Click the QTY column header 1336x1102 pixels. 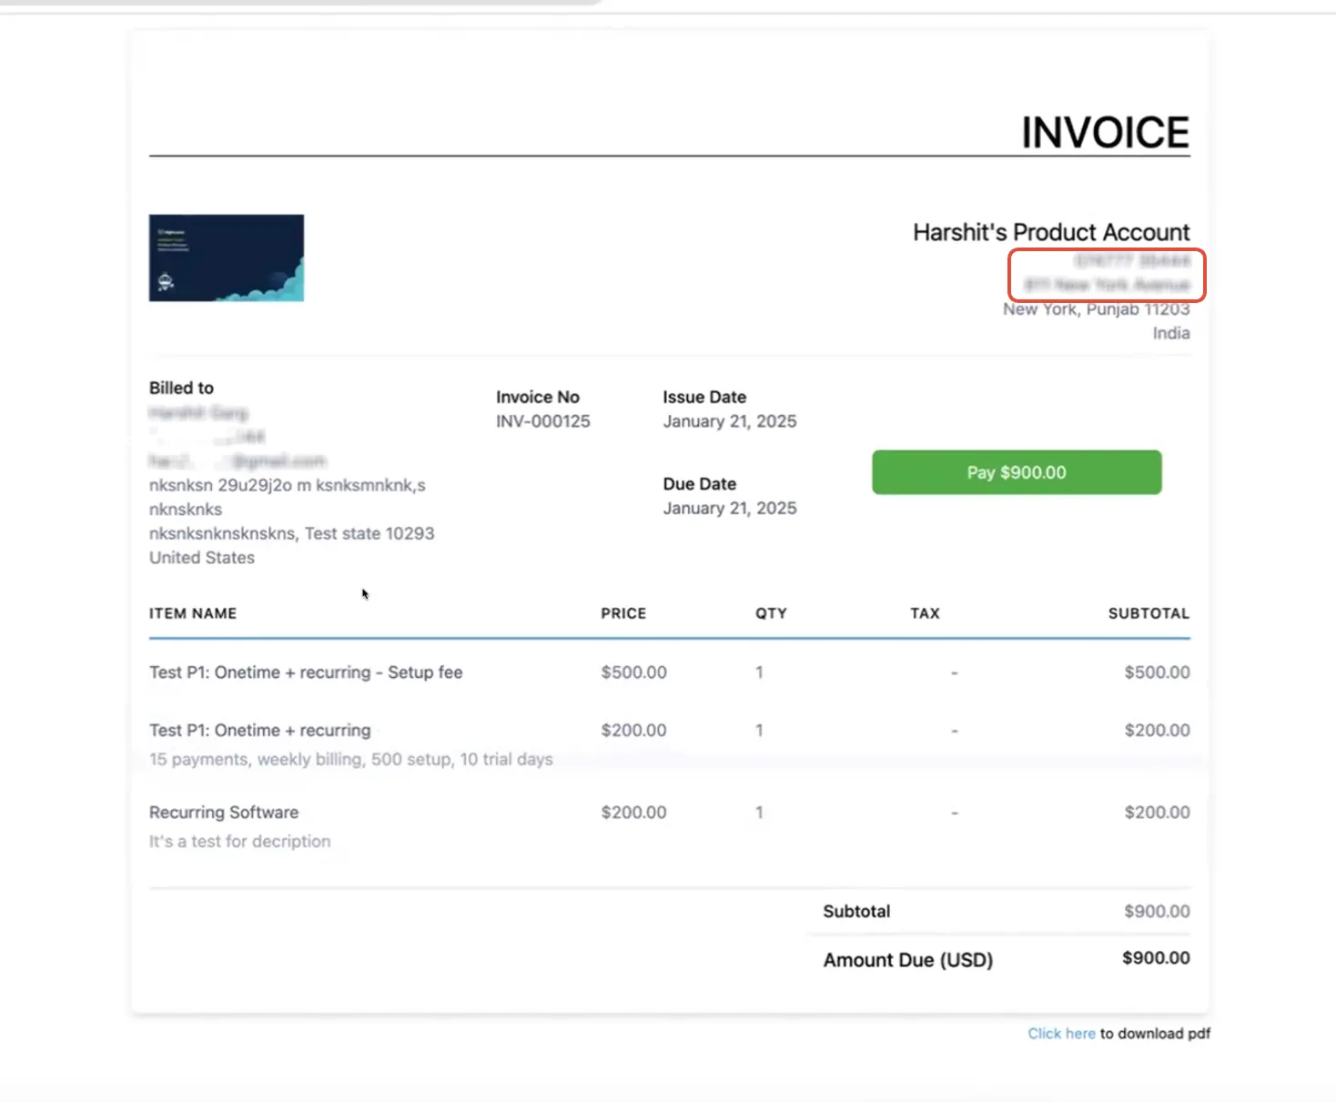pos(771,613)
